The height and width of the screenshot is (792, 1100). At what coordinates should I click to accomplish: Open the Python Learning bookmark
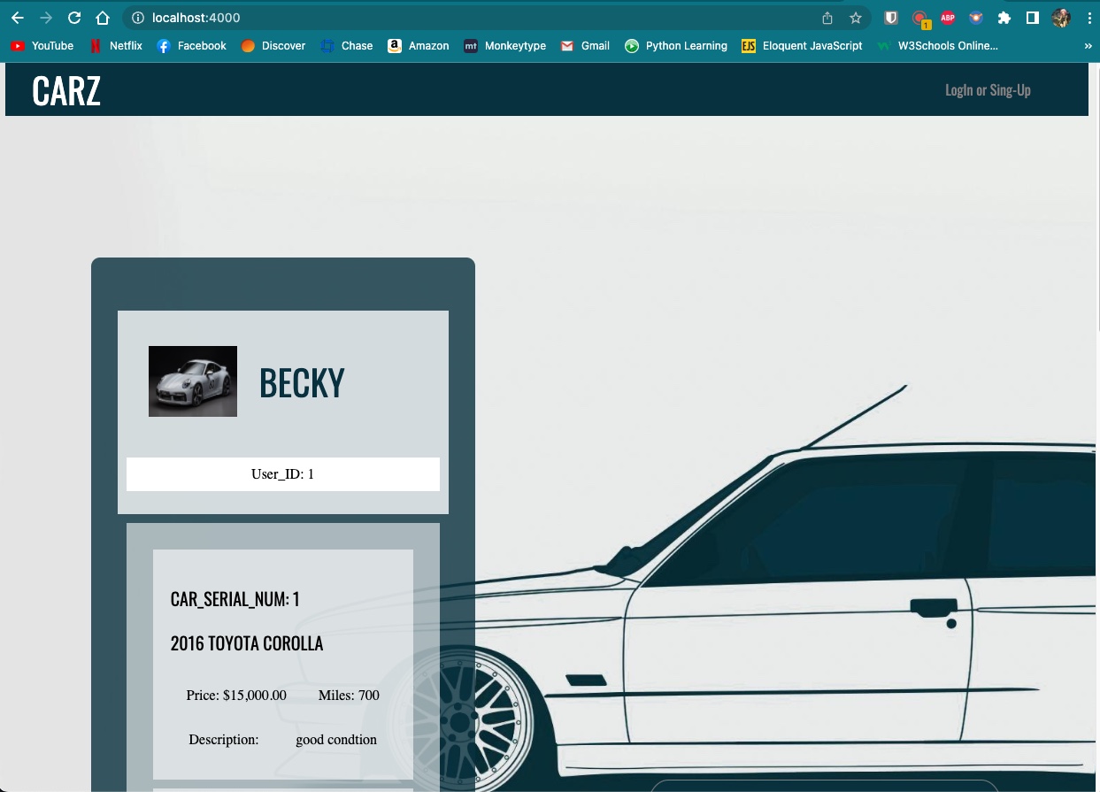676,46
